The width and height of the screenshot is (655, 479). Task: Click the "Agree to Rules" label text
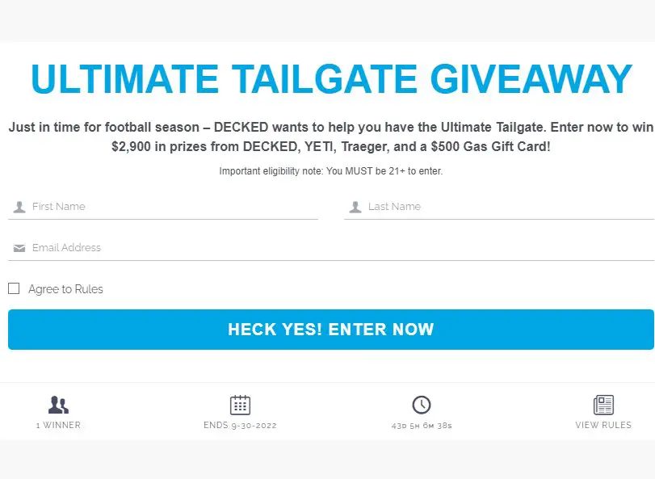(x=65, y=289)
